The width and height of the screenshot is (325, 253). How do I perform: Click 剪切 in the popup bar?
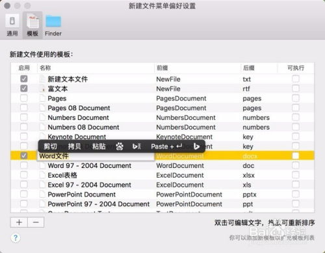click(50, 147)
